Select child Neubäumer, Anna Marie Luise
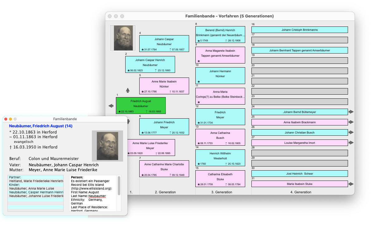The image size is (372, 226). point(32,188)
